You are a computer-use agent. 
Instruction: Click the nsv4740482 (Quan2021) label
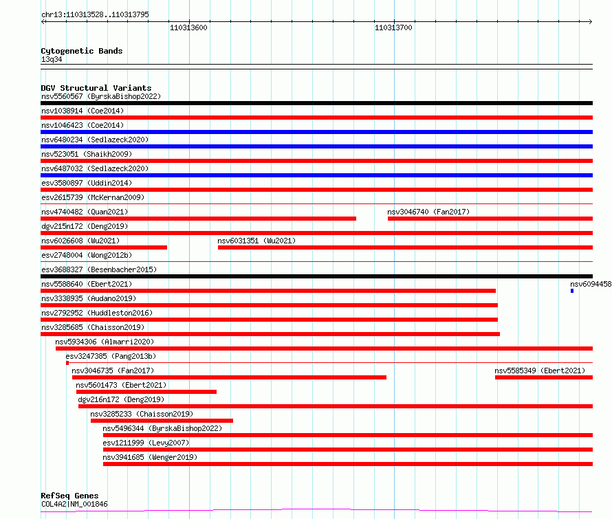pos(85,212)
